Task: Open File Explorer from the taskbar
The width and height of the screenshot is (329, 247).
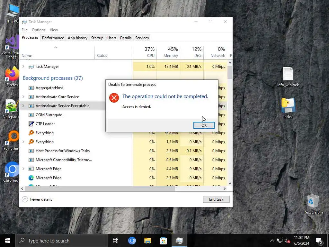Action: (x=148, y=241)
